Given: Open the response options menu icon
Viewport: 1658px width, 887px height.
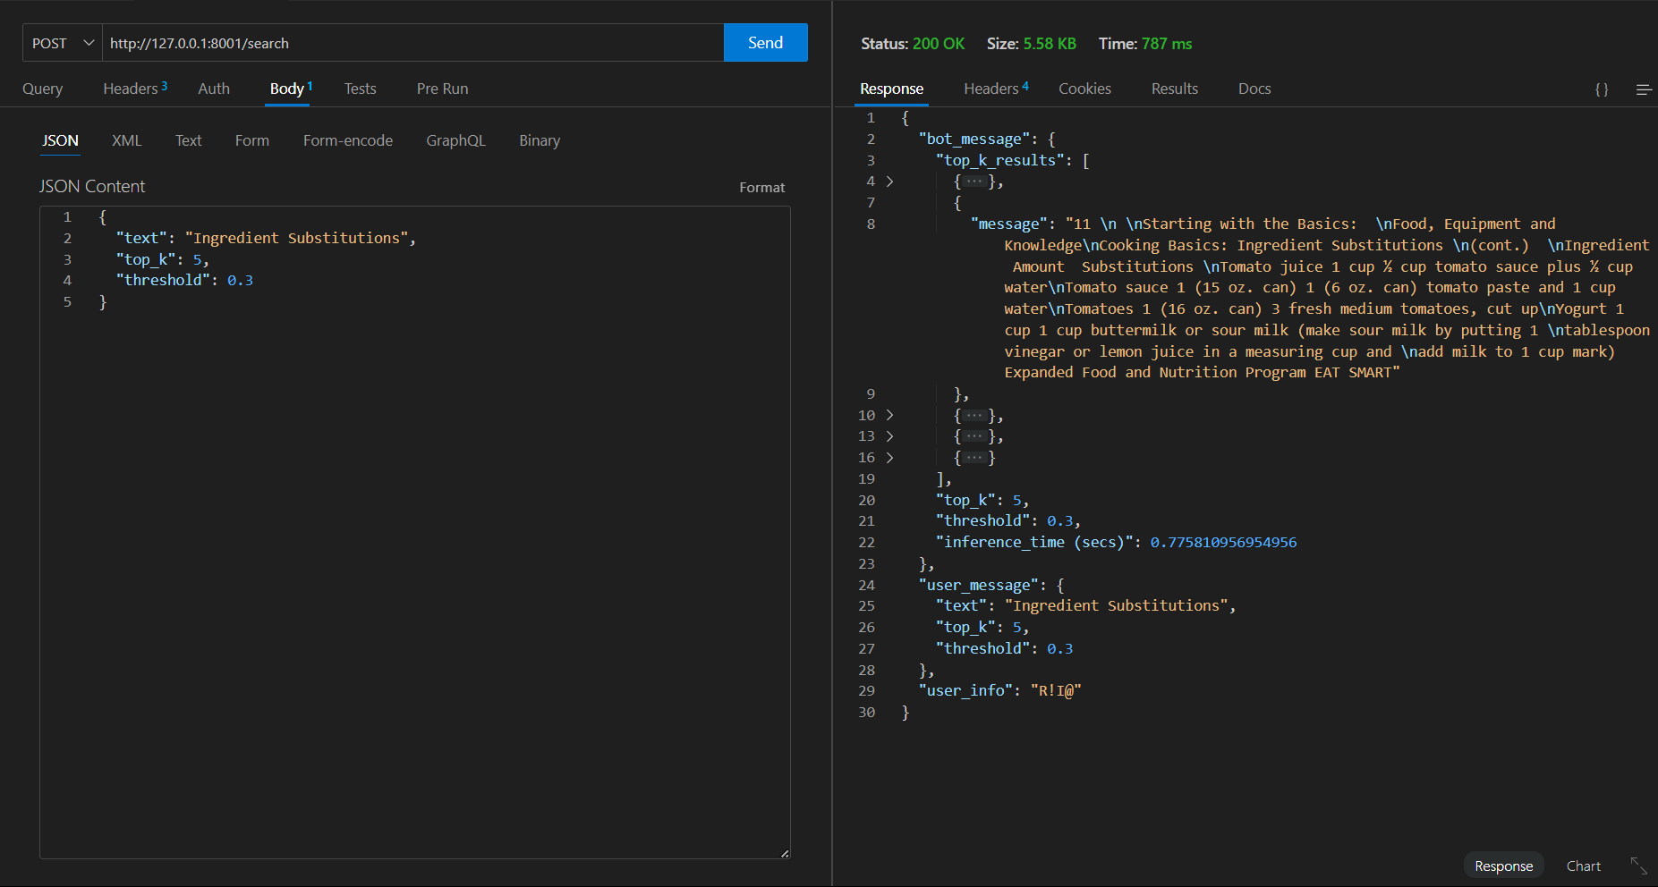Looking at the screenshot, I should point(1644,89).
